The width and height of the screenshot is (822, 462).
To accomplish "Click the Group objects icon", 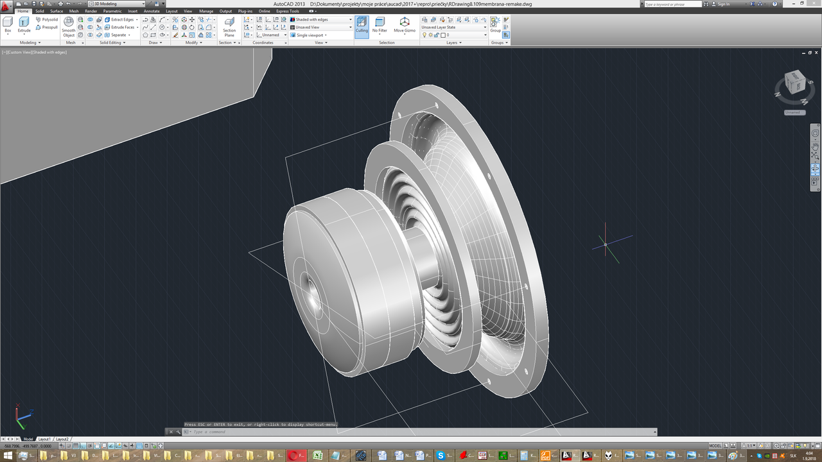I will pos(496,25).
